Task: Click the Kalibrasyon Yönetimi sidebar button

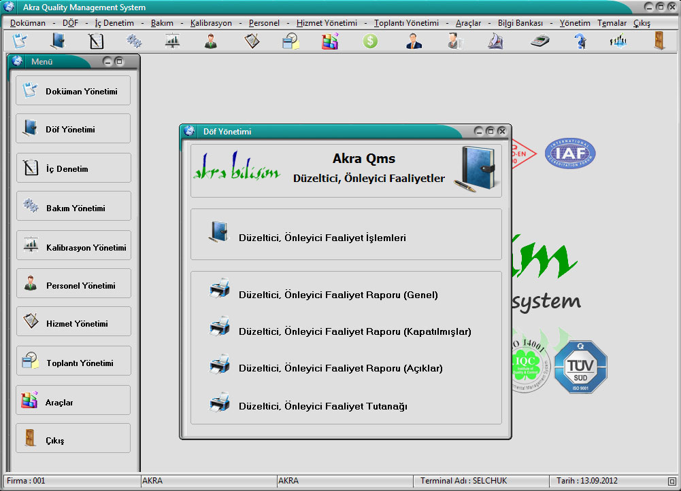Action: pos(73,245)
